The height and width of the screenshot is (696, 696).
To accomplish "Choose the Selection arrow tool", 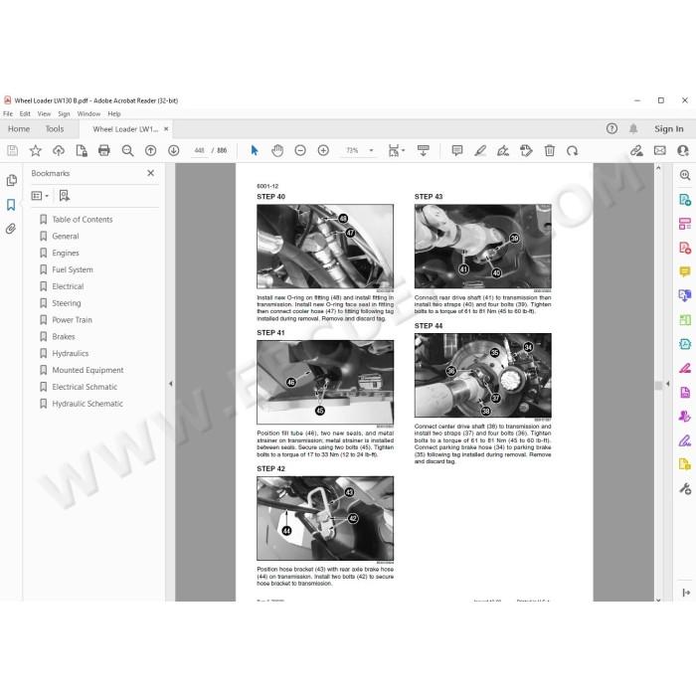I will [255, 151].
